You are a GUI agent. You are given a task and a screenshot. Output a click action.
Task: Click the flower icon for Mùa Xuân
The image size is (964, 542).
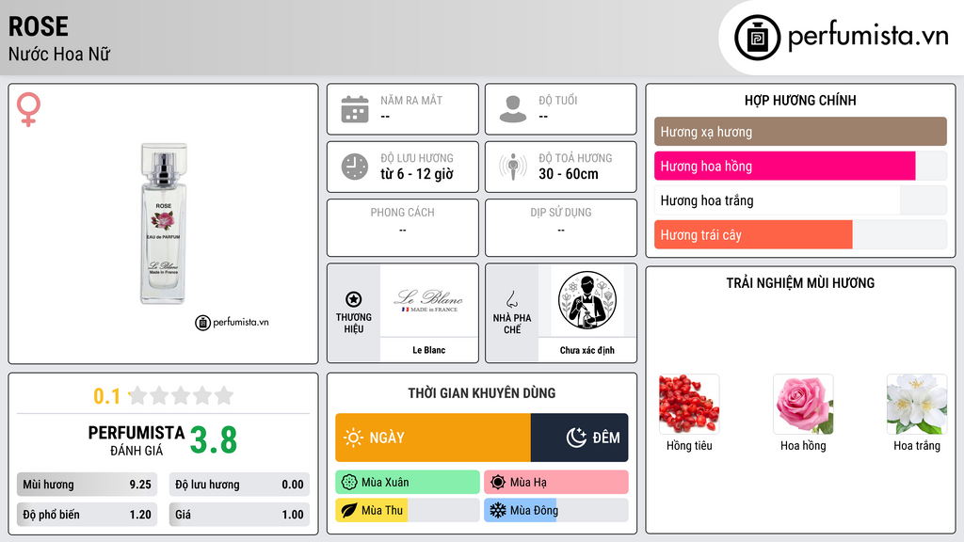pyautogui.click(x=348, y=483)
